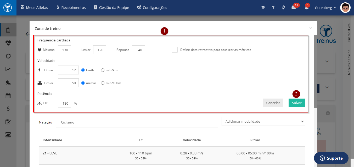
Task: Open the edit note icon in left sidebar
Action: (x=8, y=122)
